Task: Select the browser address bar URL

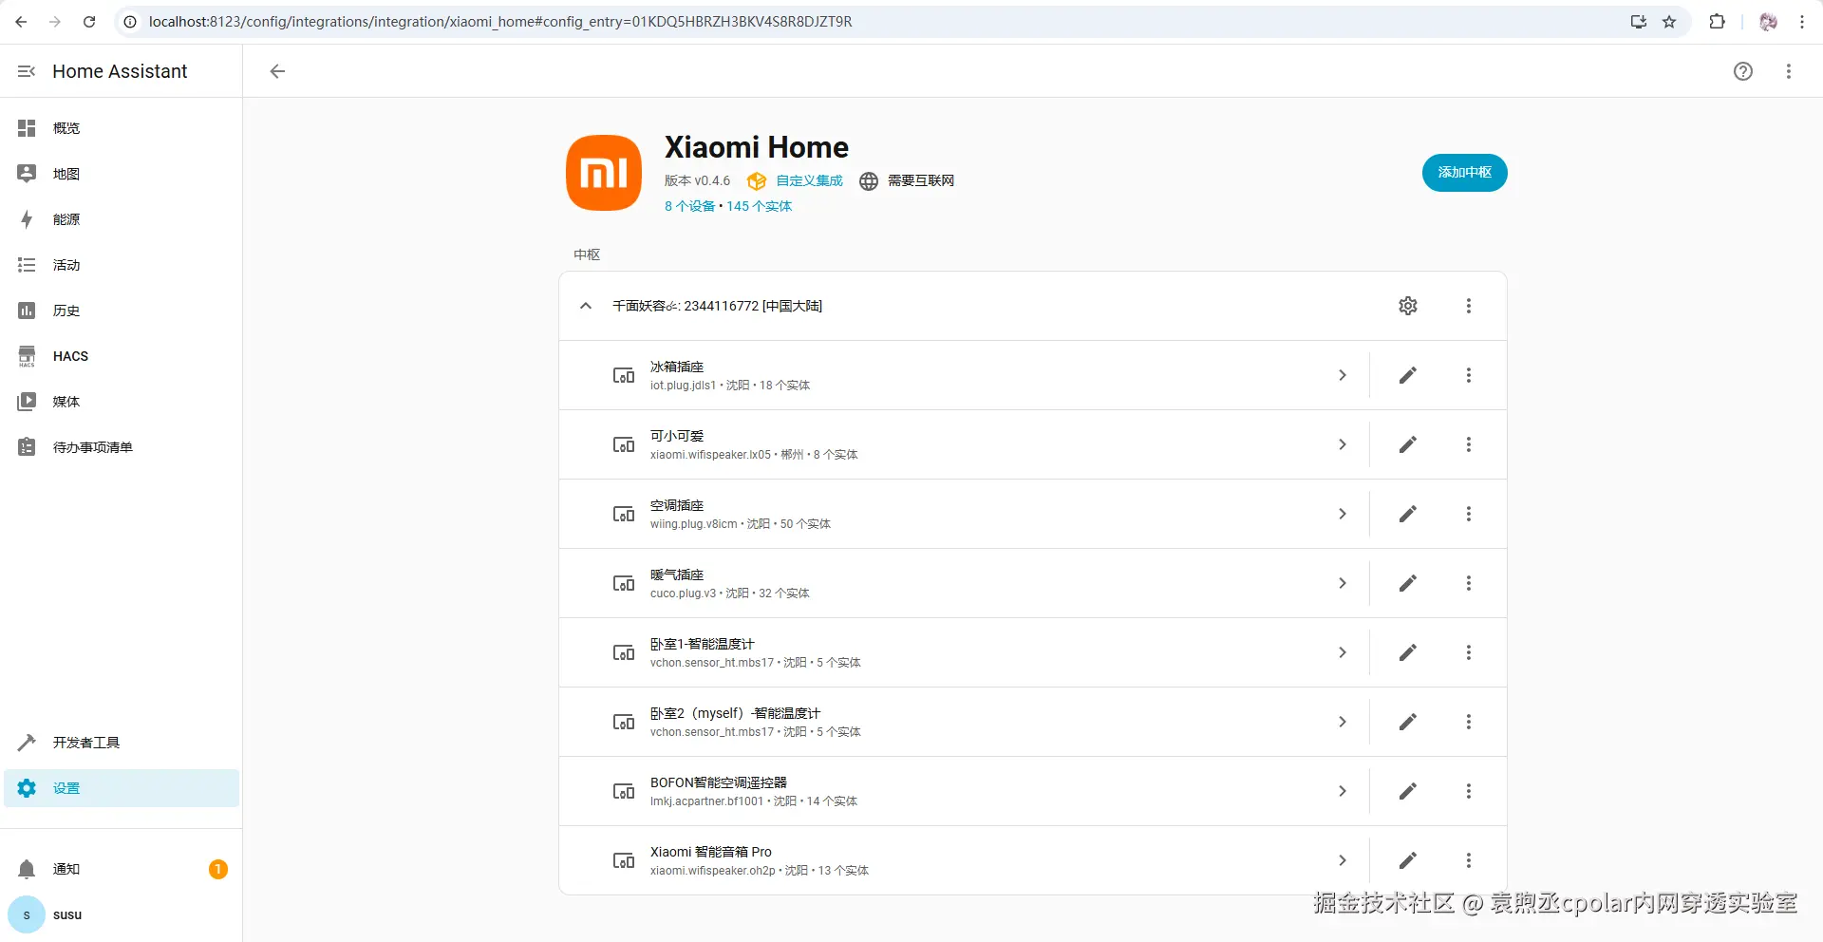Action: [x=500, y=22]
